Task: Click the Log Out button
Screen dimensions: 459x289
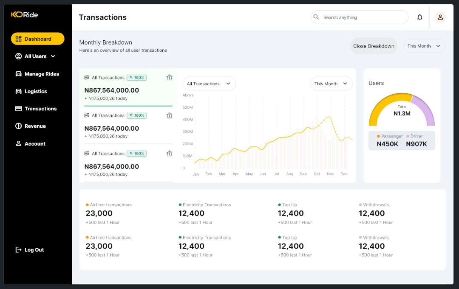Action: 29,250
